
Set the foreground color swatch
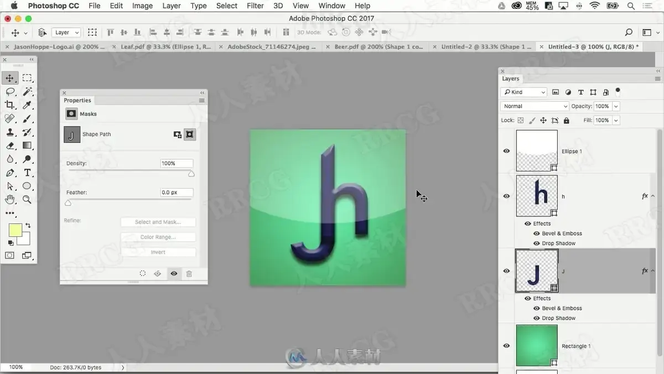14,230
